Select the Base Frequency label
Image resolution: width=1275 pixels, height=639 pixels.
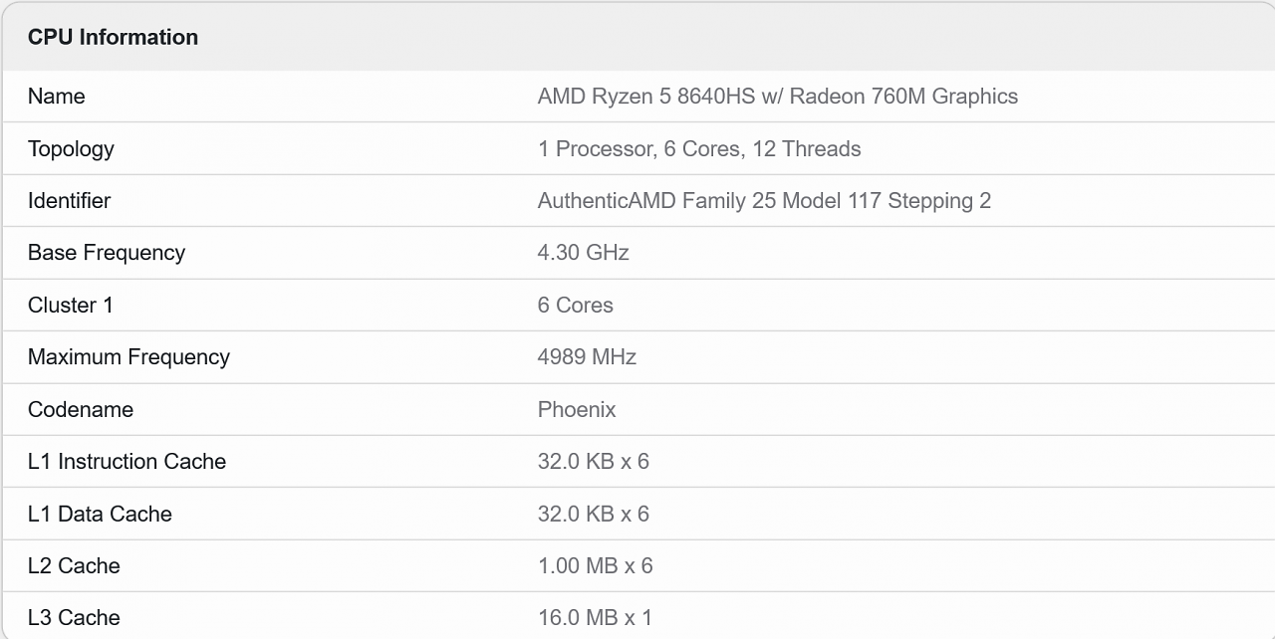(107, 253)
